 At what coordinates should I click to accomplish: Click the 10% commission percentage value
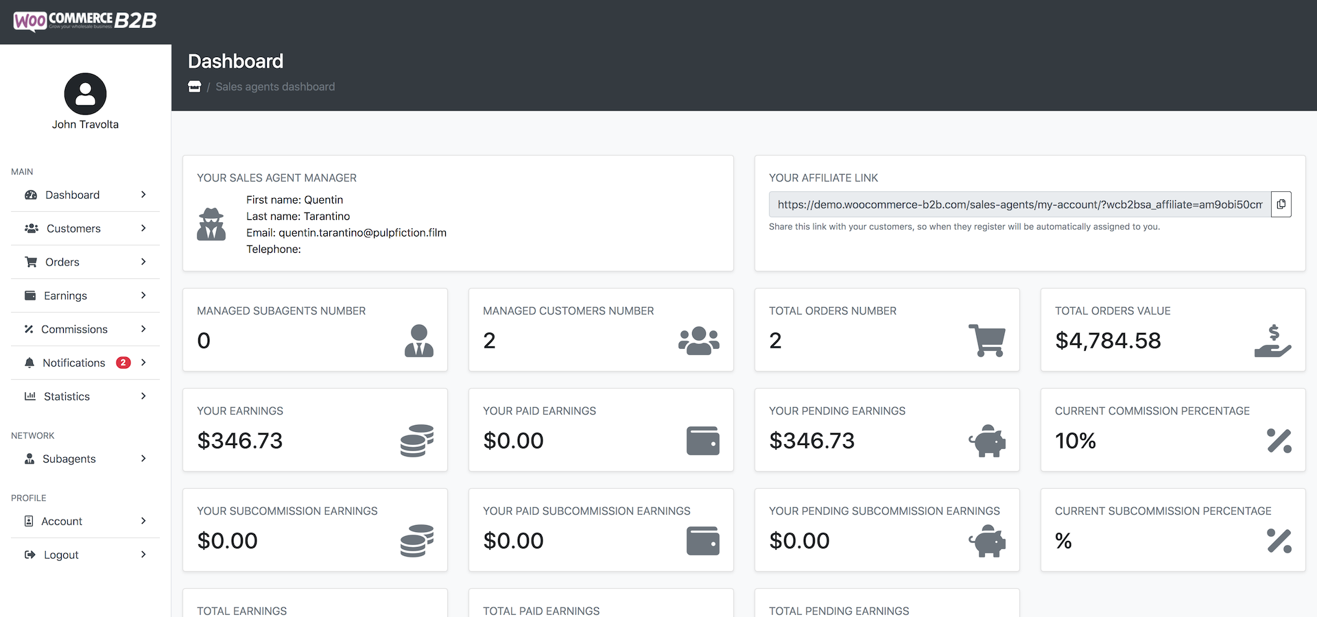1076,441
